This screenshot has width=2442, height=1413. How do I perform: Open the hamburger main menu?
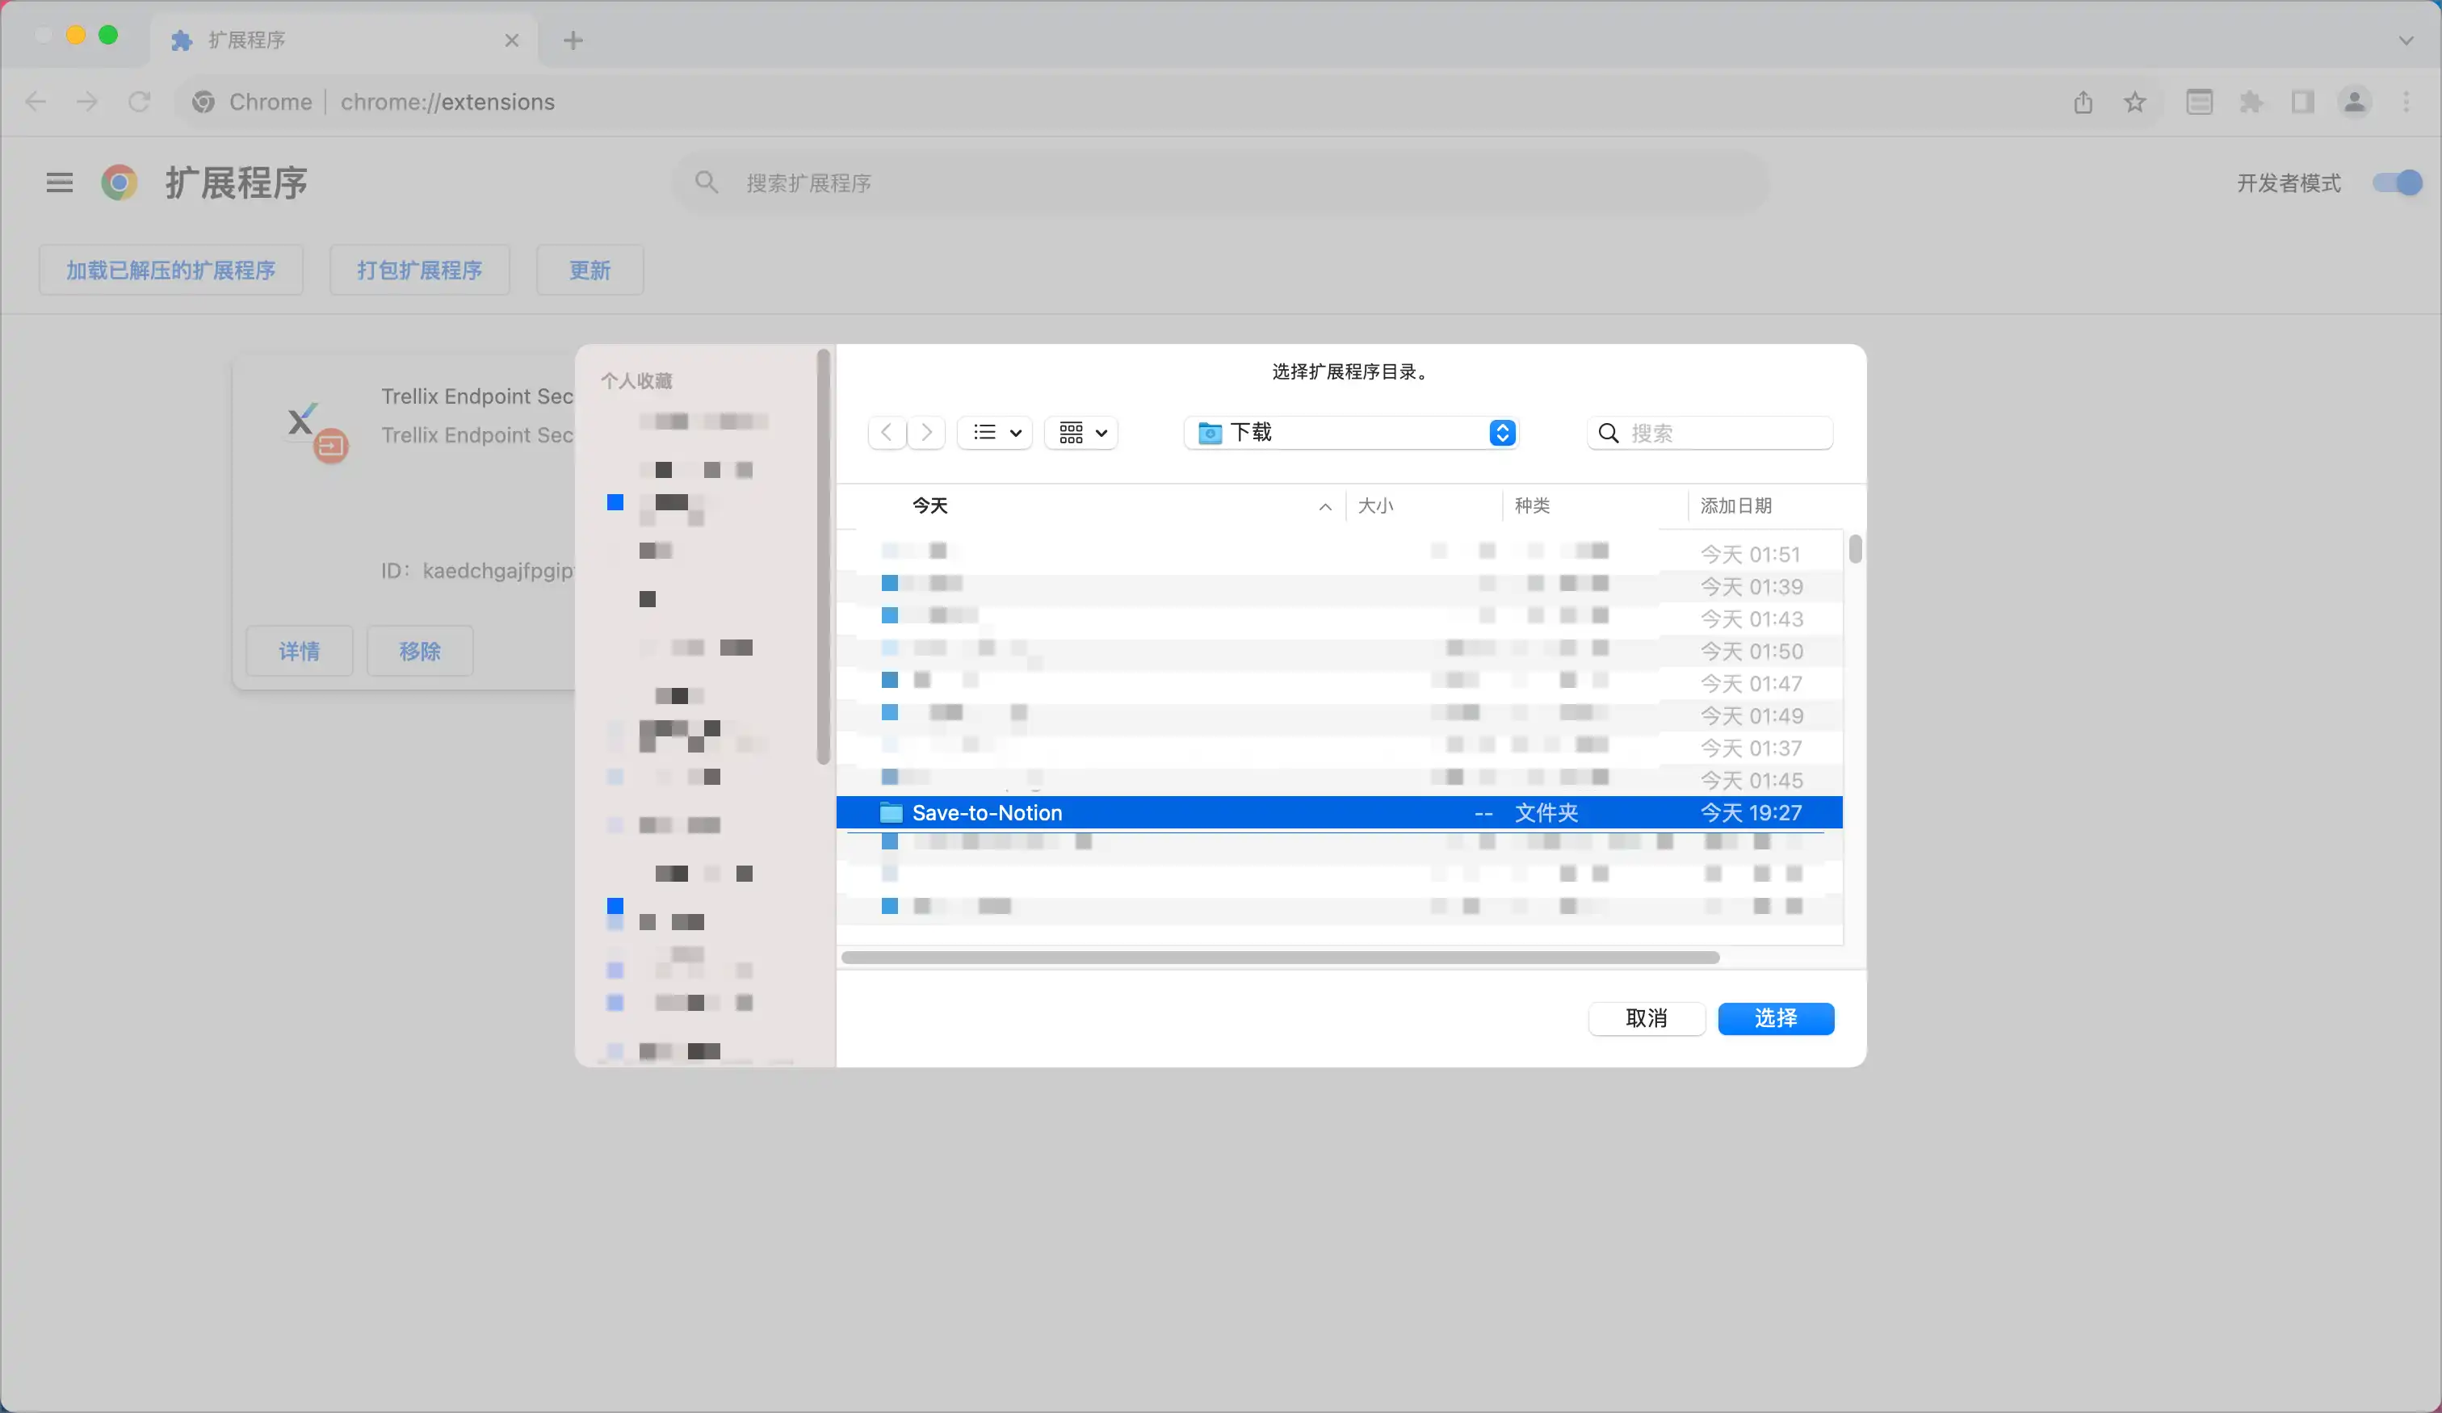point(60,183)
